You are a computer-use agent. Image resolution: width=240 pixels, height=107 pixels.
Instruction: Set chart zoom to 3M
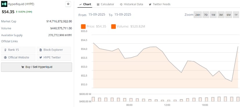tap(221, 15)
